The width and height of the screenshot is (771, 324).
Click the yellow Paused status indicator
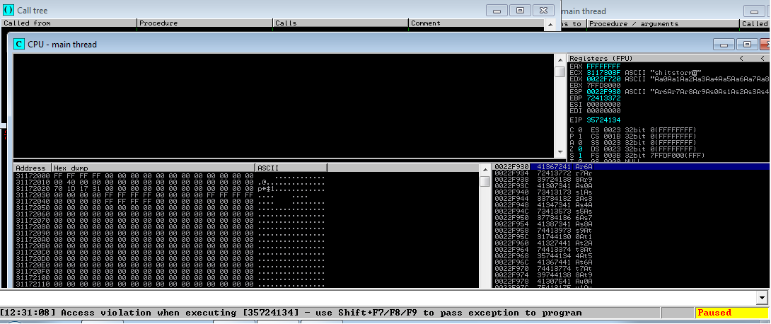(x=723, y=313)
